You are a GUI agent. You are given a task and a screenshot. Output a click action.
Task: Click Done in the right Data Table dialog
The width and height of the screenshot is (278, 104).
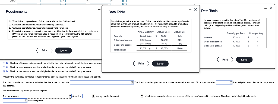pyautogui.click(x=244, y=60)
